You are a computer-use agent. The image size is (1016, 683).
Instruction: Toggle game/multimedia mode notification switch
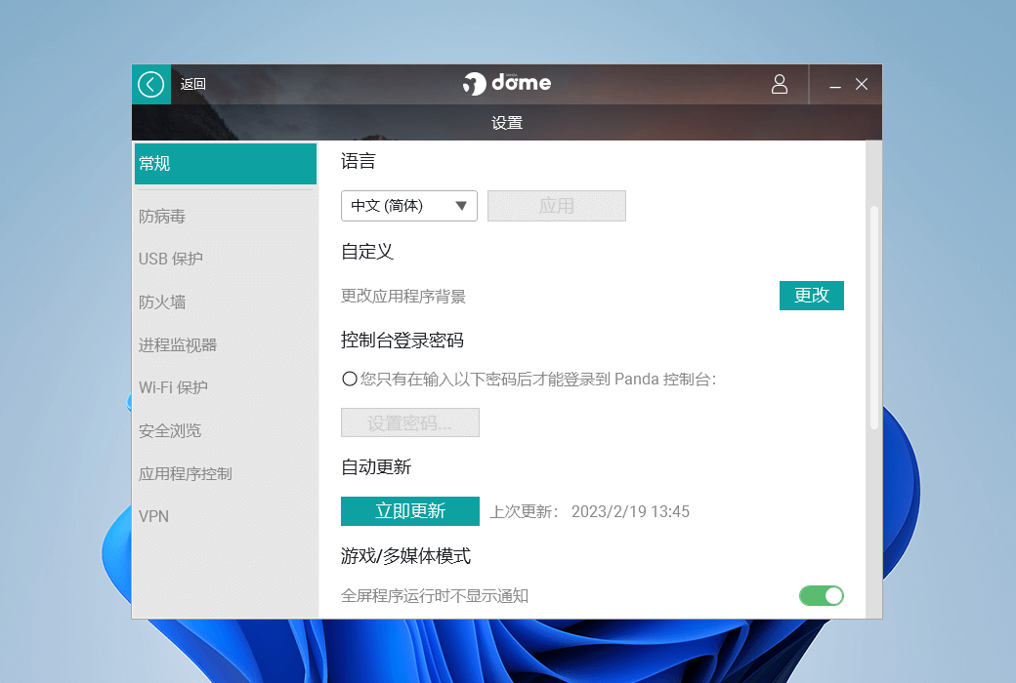coord(821,595)
